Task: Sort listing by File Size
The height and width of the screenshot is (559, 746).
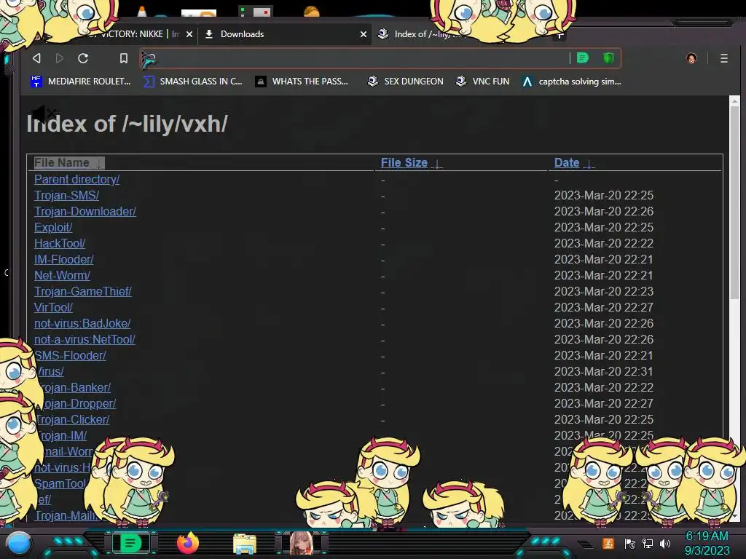Action: click(x=412, y=162)
